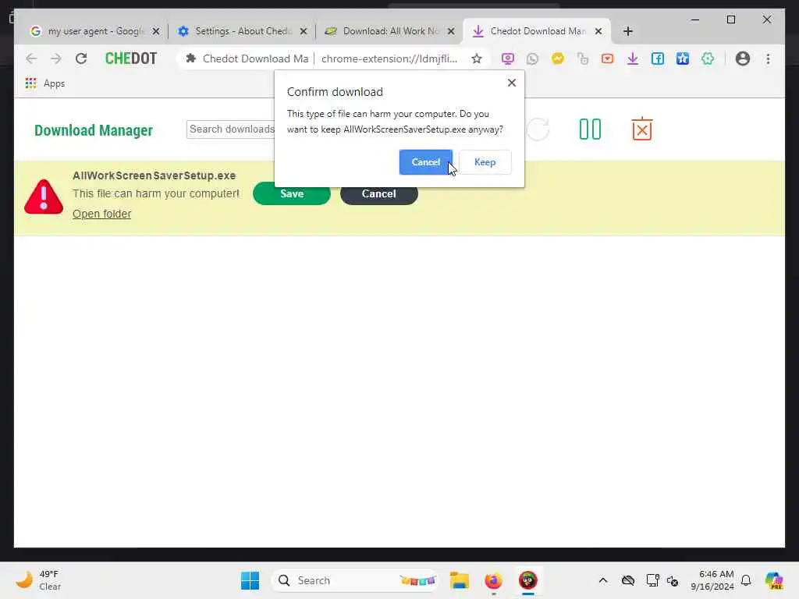The image size is (799, 599).
Task: Open the browser three-dot menu
Action: click(768, 58)
